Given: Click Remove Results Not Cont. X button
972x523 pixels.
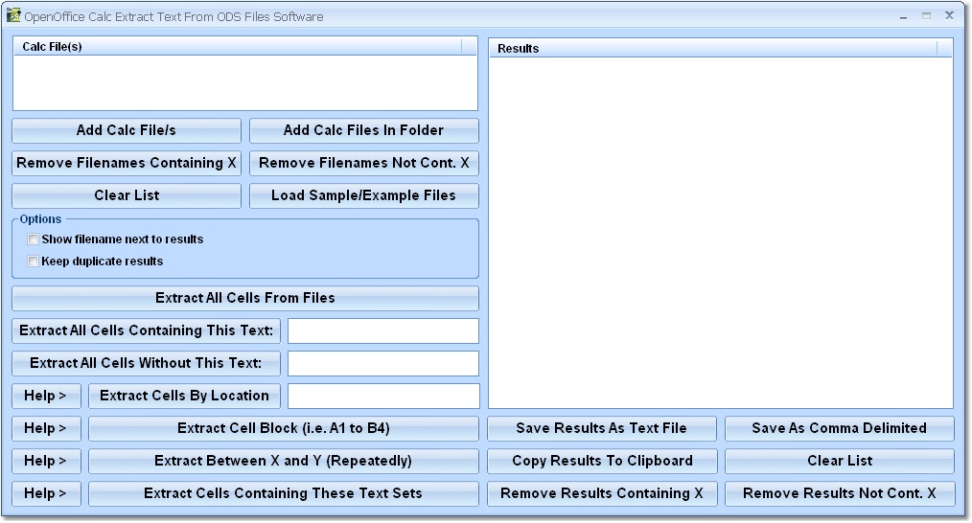Looking at the screenshot, I should click(840, 494).
